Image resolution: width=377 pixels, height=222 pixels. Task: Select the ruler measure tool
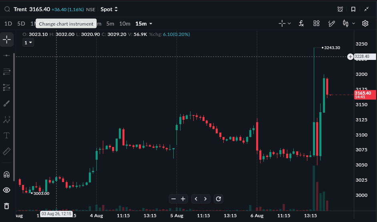pyautogui.click(x=6, y=151)
